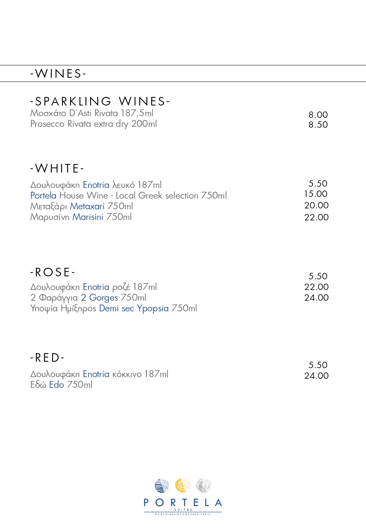Click the Portela House Wine entry
Image resolution: width=366 pixels, height=530 pixels.
[x=129, y=196]
